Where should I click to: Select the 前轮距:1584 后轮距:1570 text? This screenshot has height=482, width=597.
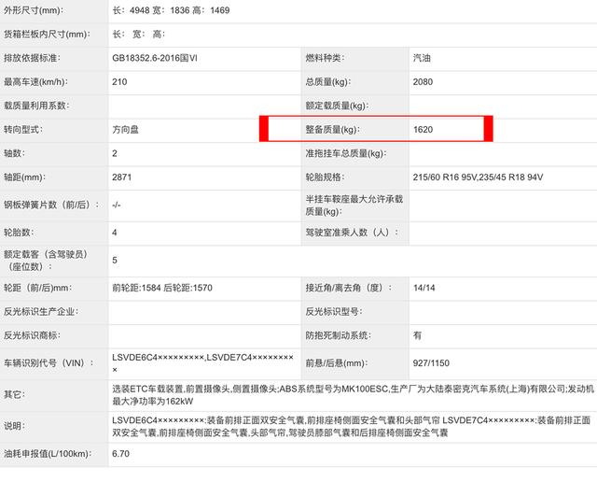(162, 288)
